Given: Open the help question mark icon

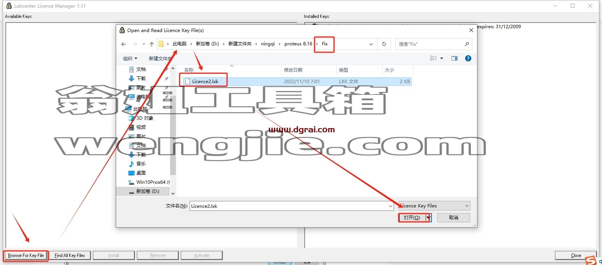Looking at the screenshot, I should tap(468, 58).
